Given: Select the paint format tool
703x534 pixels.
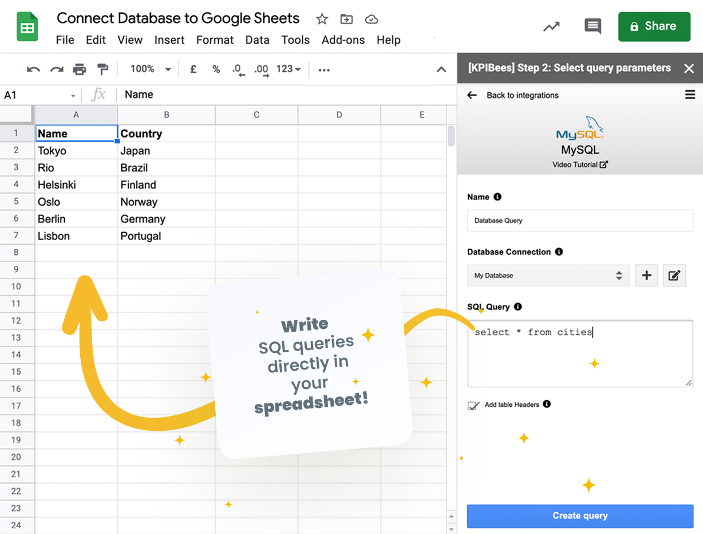Looking at the screenshot, I should pyautogui.click(x=102, y=69).
